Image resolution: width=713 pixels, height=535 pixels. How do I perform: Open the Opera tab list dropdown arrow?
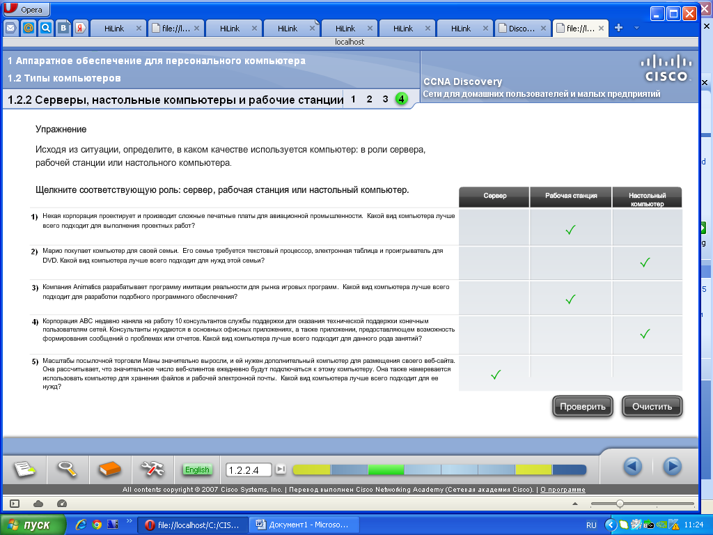[x=636, y=28]
